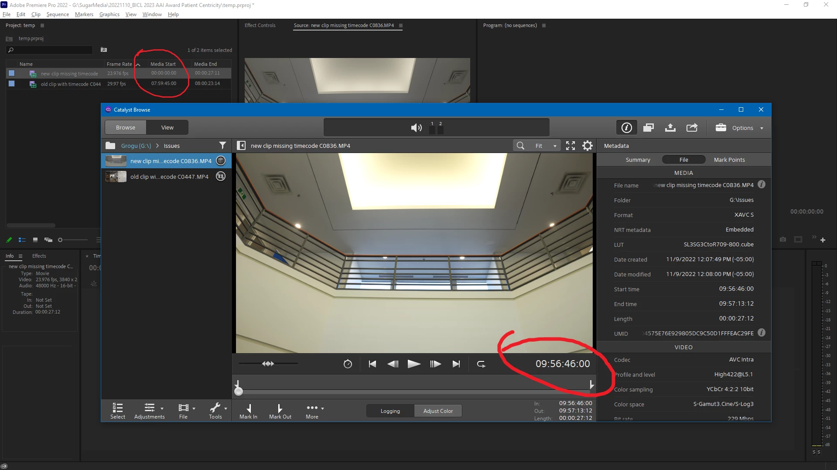Step forward one frame
Screen dimensions: 837x470
click(435, 364)
